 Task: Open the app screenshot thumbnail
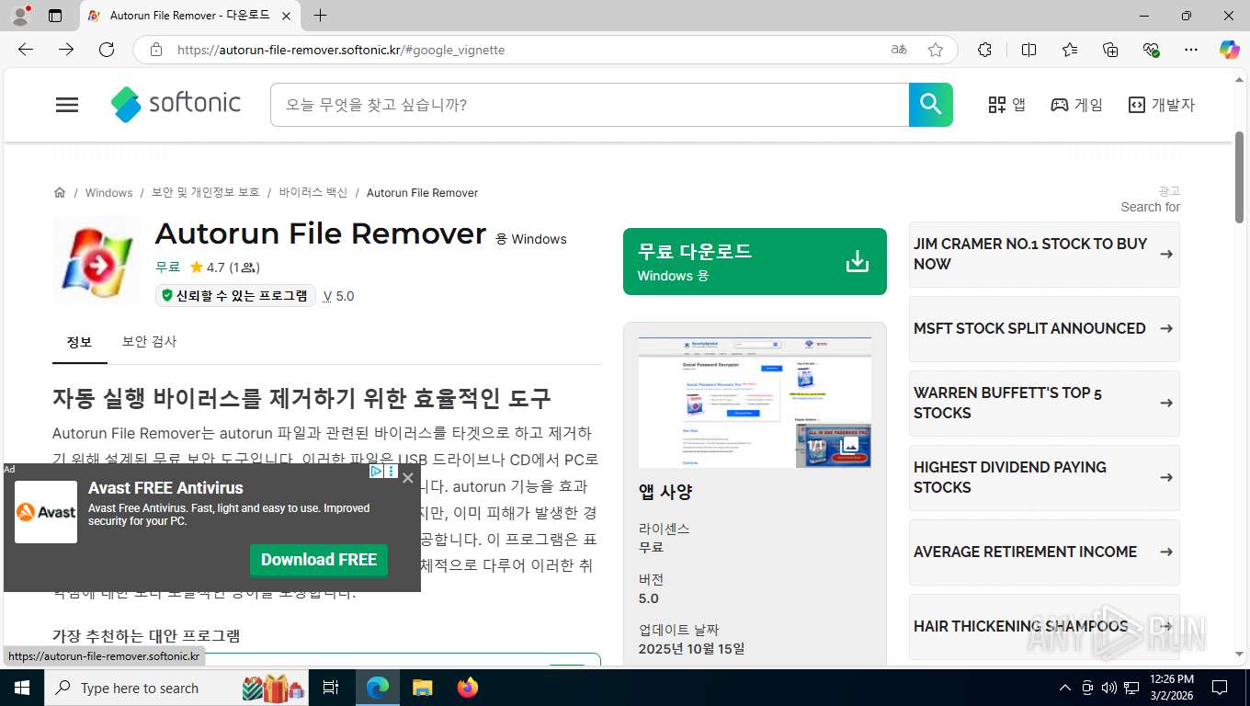(755, 403)
